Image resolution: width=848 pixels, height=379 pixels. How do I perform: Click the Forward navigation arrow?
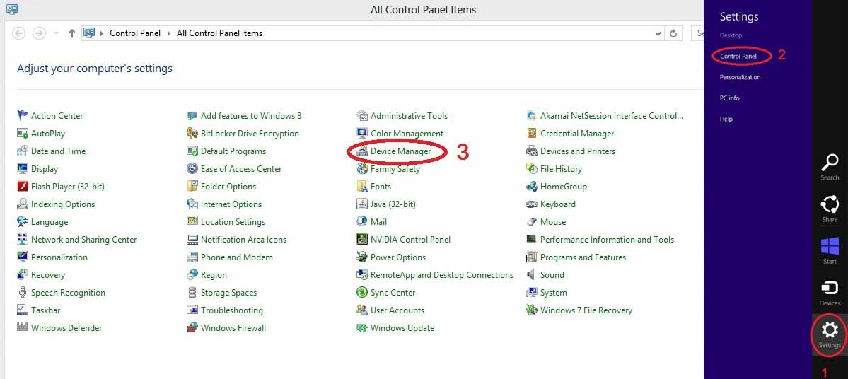(x=39, y=33)
